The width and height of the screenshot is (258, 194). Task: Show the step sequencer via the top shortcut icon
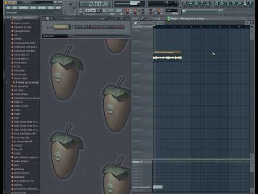coord(190,3)
